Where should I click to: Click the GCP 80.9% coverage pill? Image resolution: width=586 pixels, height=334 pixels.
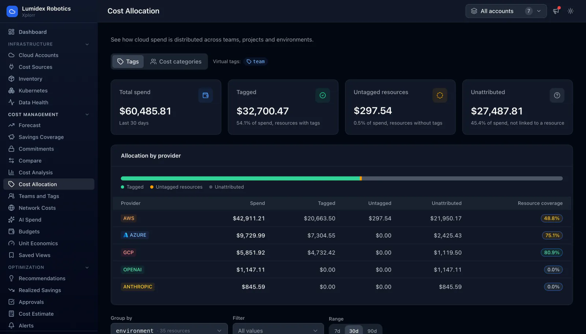[x=552, y=252]
